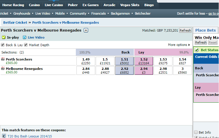Select Perth Scorchers selection name
219x138 pixels.
point(19,59)
